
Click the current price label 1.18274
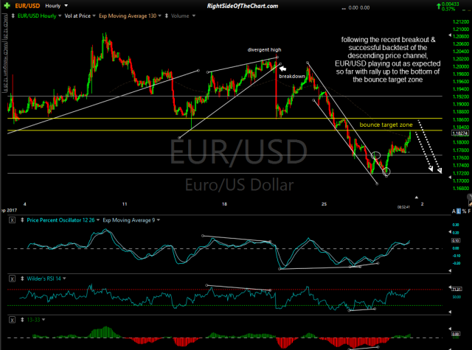pos(460,133)
